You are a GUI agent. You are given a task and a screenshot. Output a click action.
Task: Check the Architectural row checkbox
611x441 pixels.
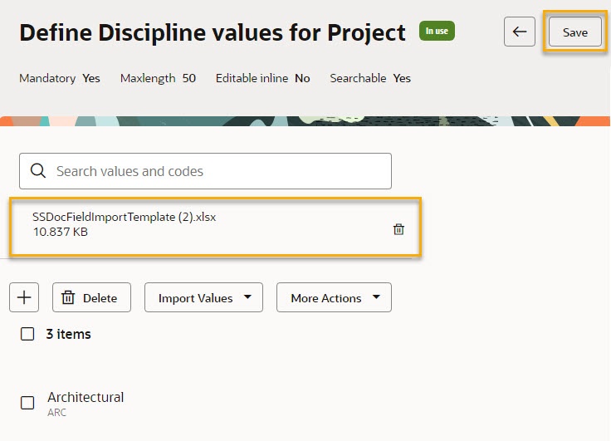pos(27,403)
